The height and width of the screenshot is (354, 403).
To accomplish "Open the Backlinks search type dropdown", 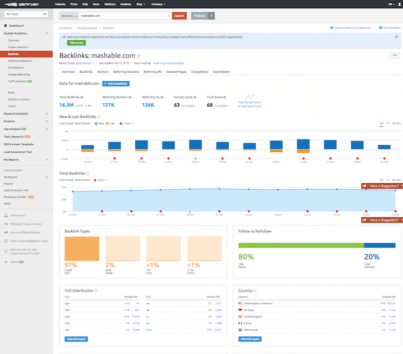I will [69, 16].
